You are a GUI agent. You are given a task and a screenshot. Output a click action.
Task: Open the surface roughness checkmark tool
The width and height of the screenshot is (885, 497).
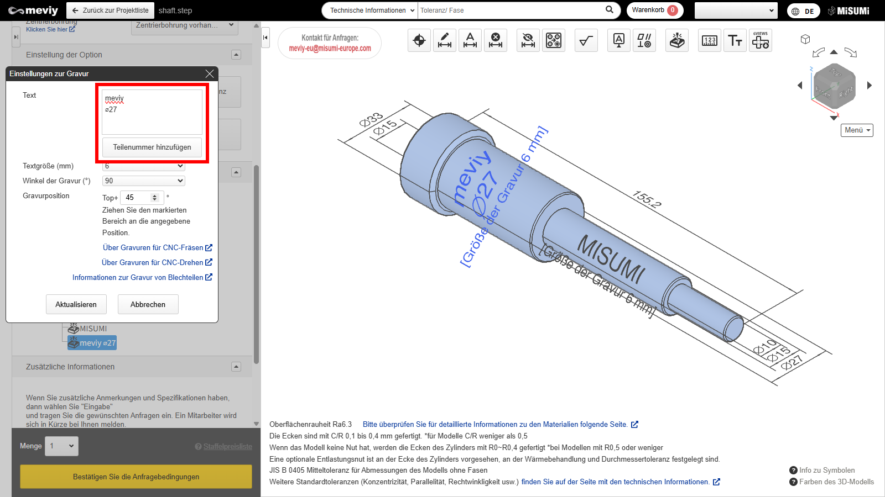(x=586, y=40)
